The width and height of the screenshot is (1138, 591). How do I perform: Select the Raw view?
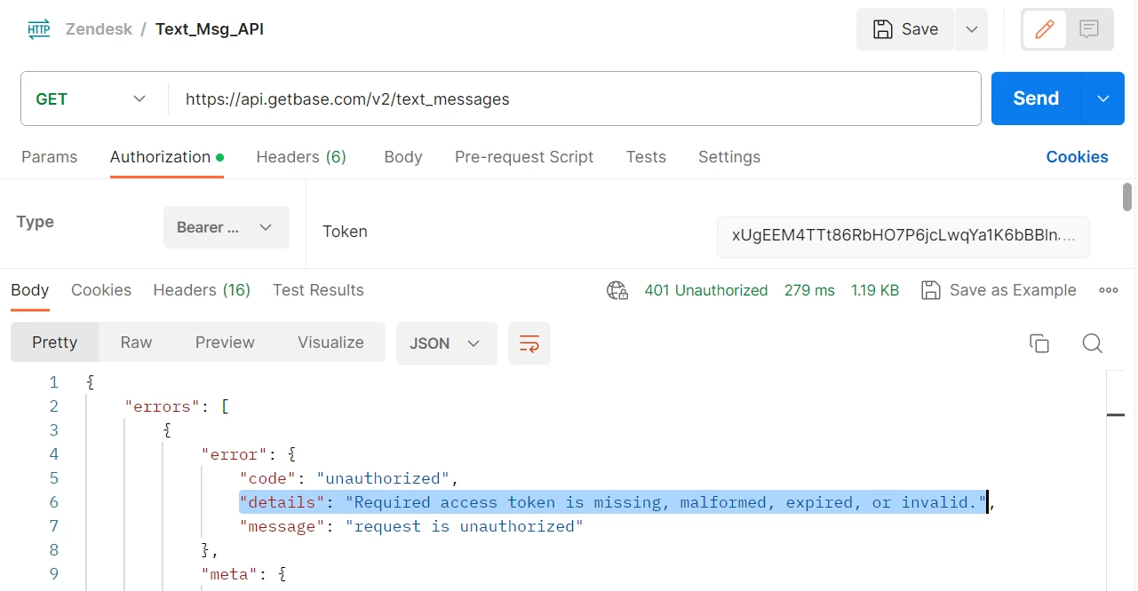point(136,343)
